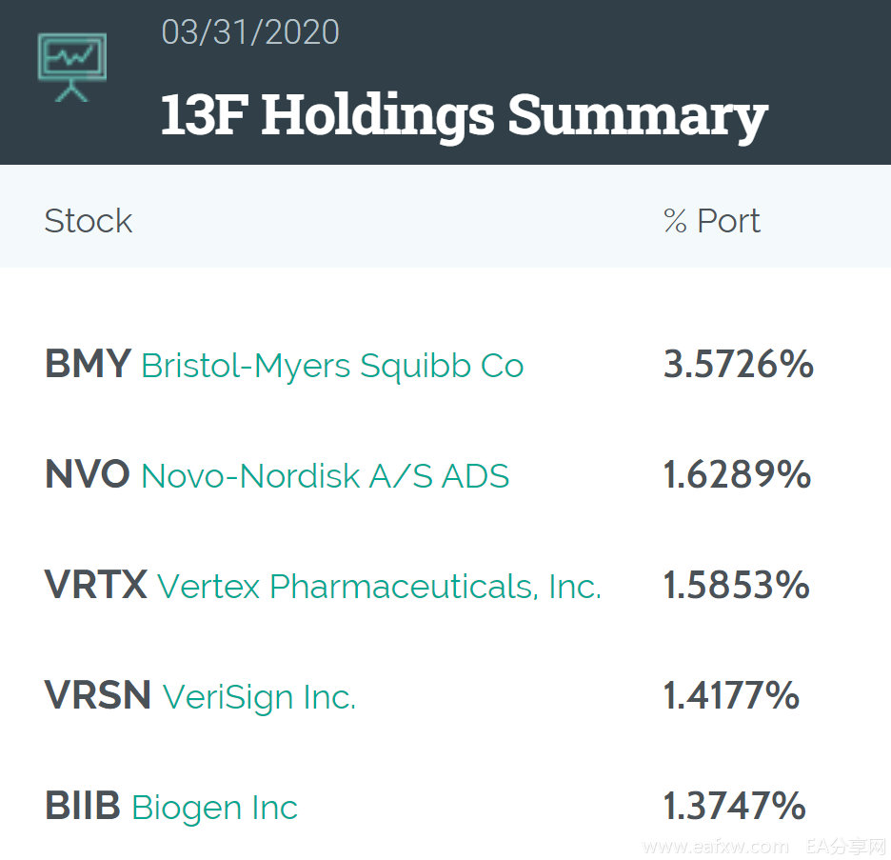This screenshot has height=860, width=891.
Task: Select the BMY ticker symbol
Action: (89, 364)
